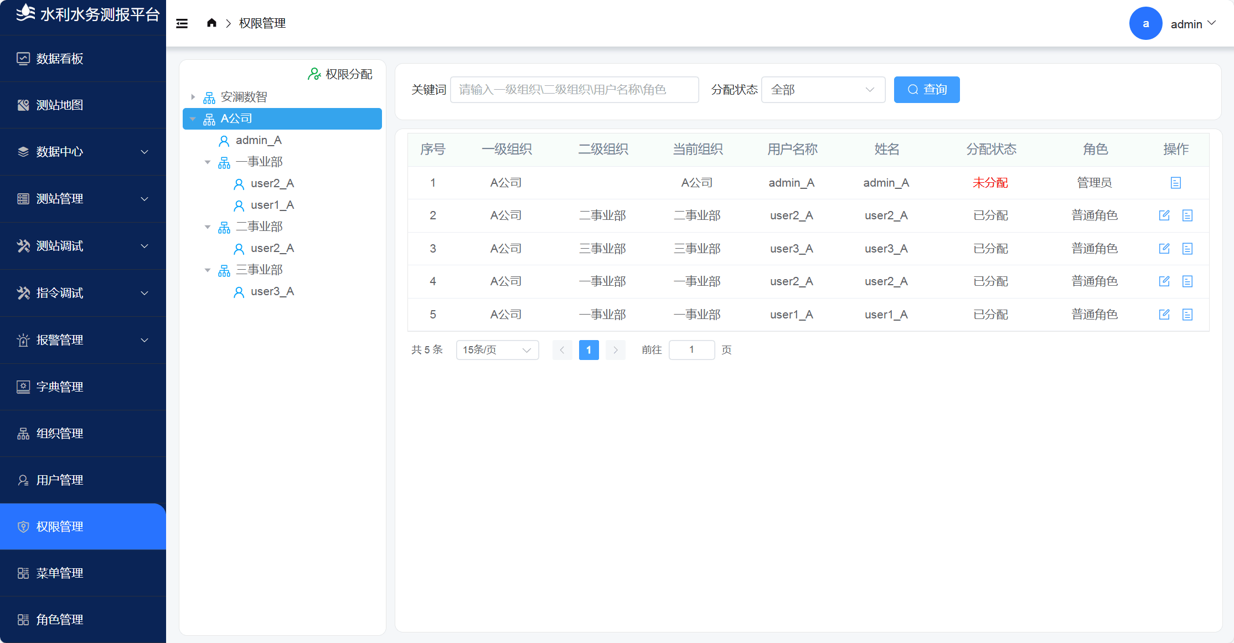Image resolution: width=1234 pixels, height=643 pixels.
Task: Collapse the 三事业部 tree node
Action: point(208,270)
